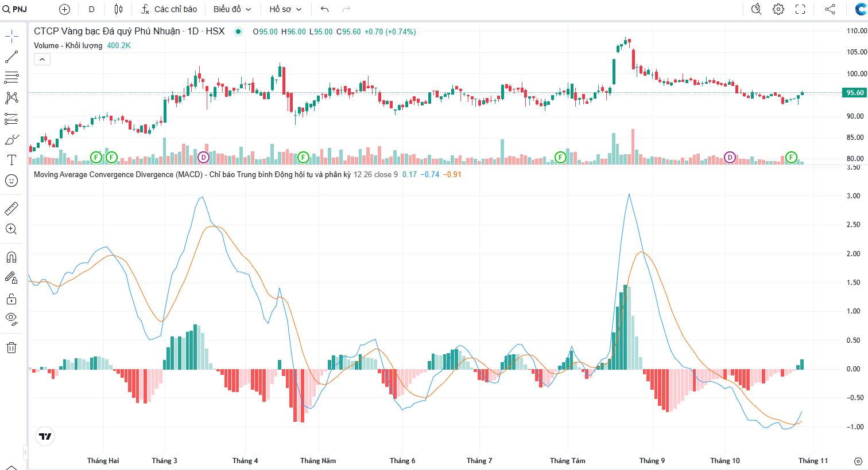The image size is (868, 470).
Task: Click the volume value 400.2K
Action: [119, 45]
